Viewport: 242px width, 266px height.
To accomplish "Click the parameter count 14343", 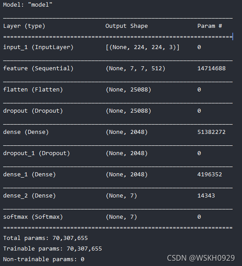I will point(206,196).
